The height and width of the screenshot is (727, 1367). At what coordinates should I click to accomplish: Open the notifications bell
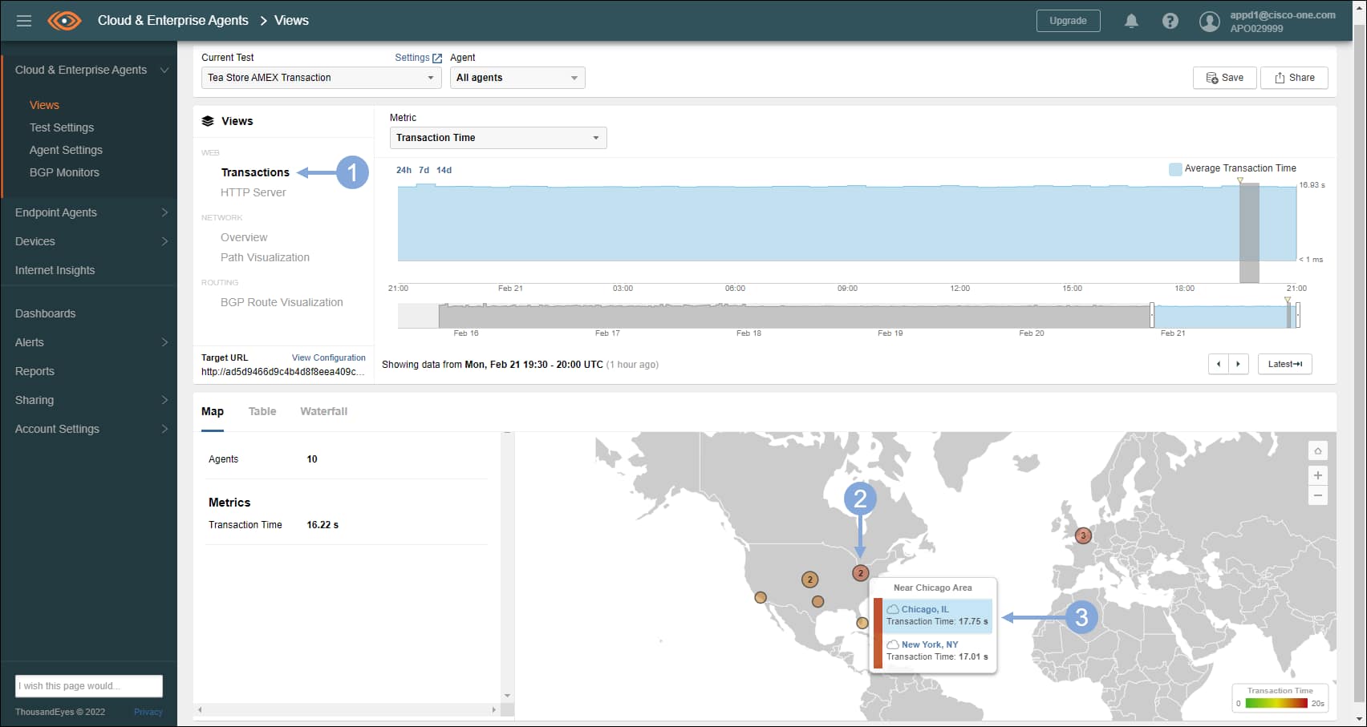coord(1131,21)
